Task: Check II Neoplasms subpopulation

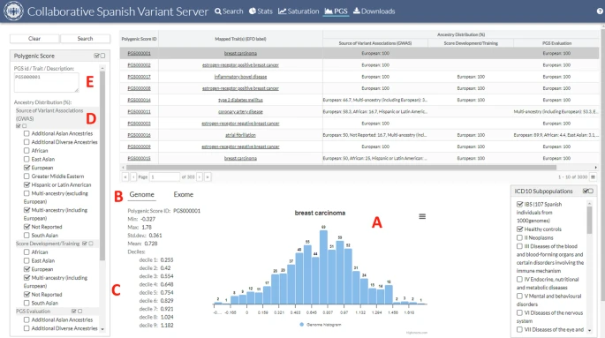Action: tap(519, 237)
